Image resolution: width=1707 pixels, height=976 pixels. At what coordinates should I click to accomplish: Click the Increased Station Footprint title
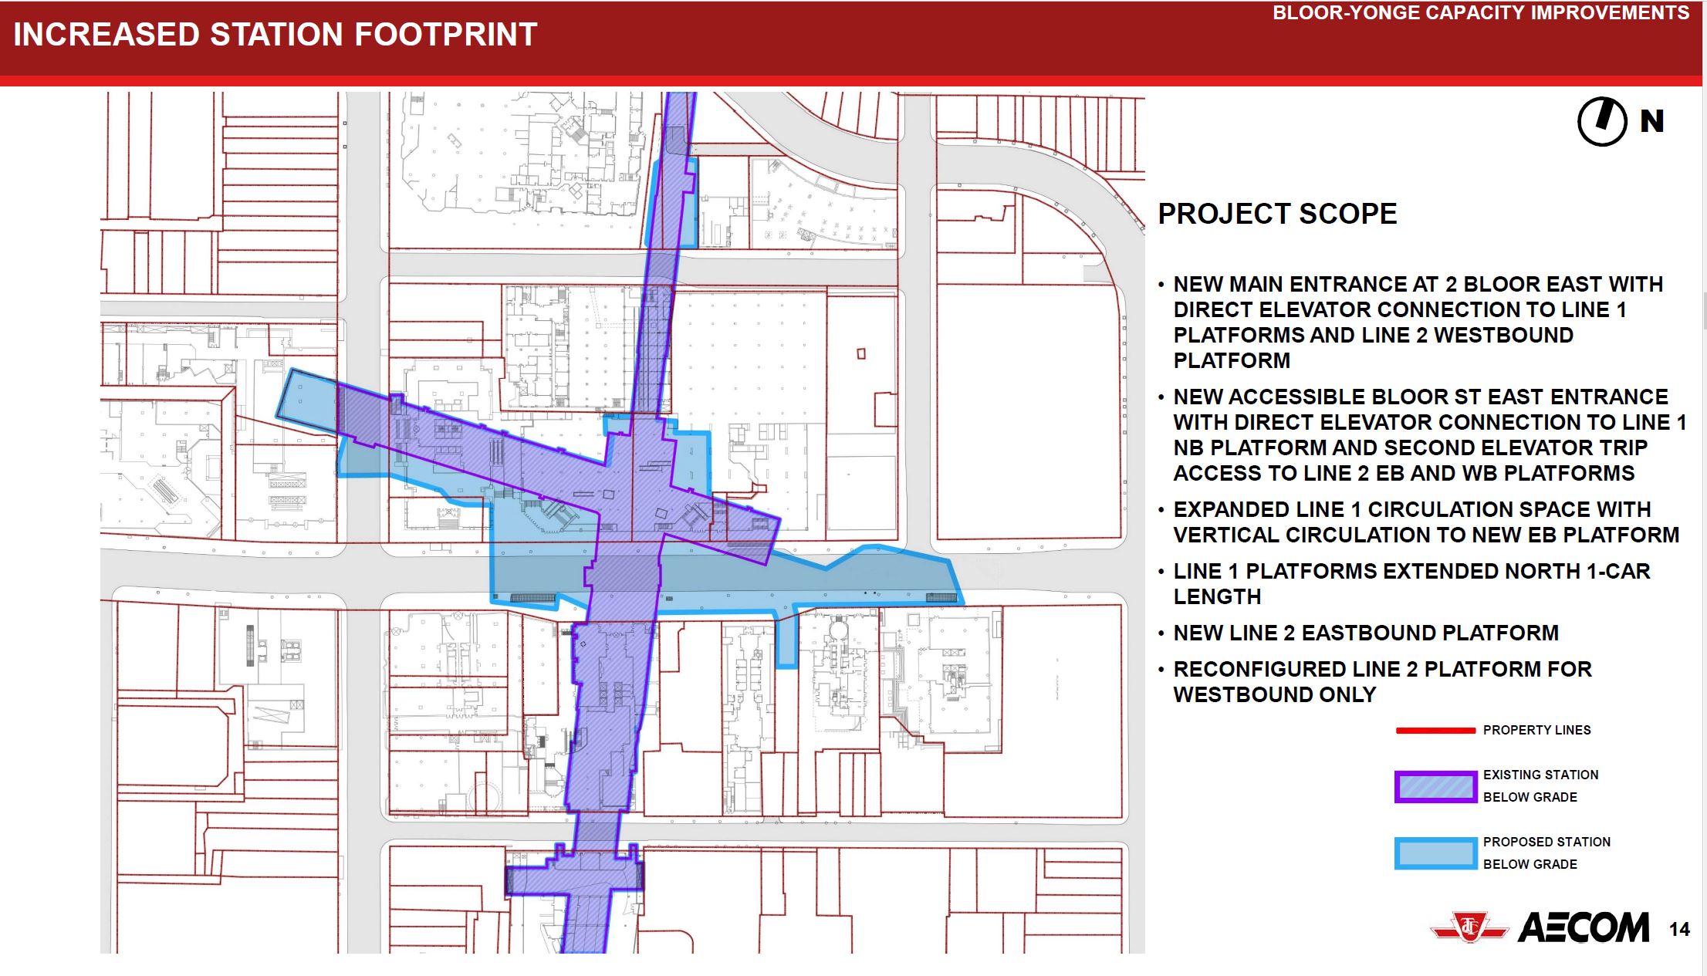click(275, 35)
